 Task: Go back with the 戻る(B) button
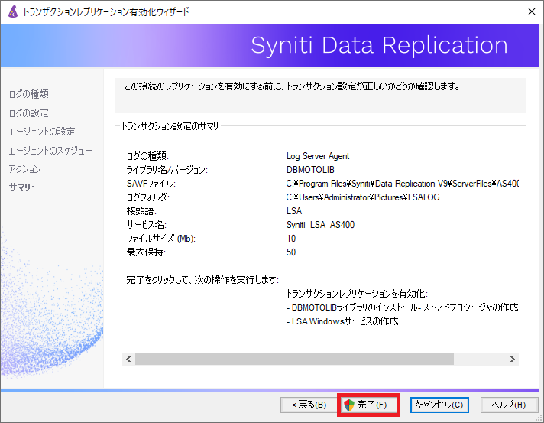[x=309, y=405]
